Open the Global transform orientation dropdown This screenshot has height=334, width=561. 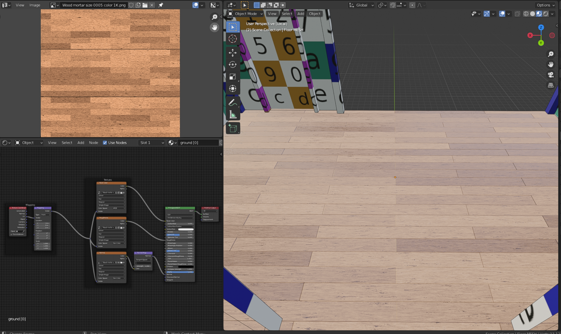coord(362,5)
